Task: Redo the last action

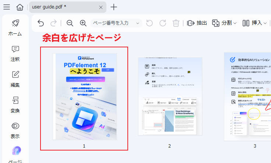Action: [53, 23]
